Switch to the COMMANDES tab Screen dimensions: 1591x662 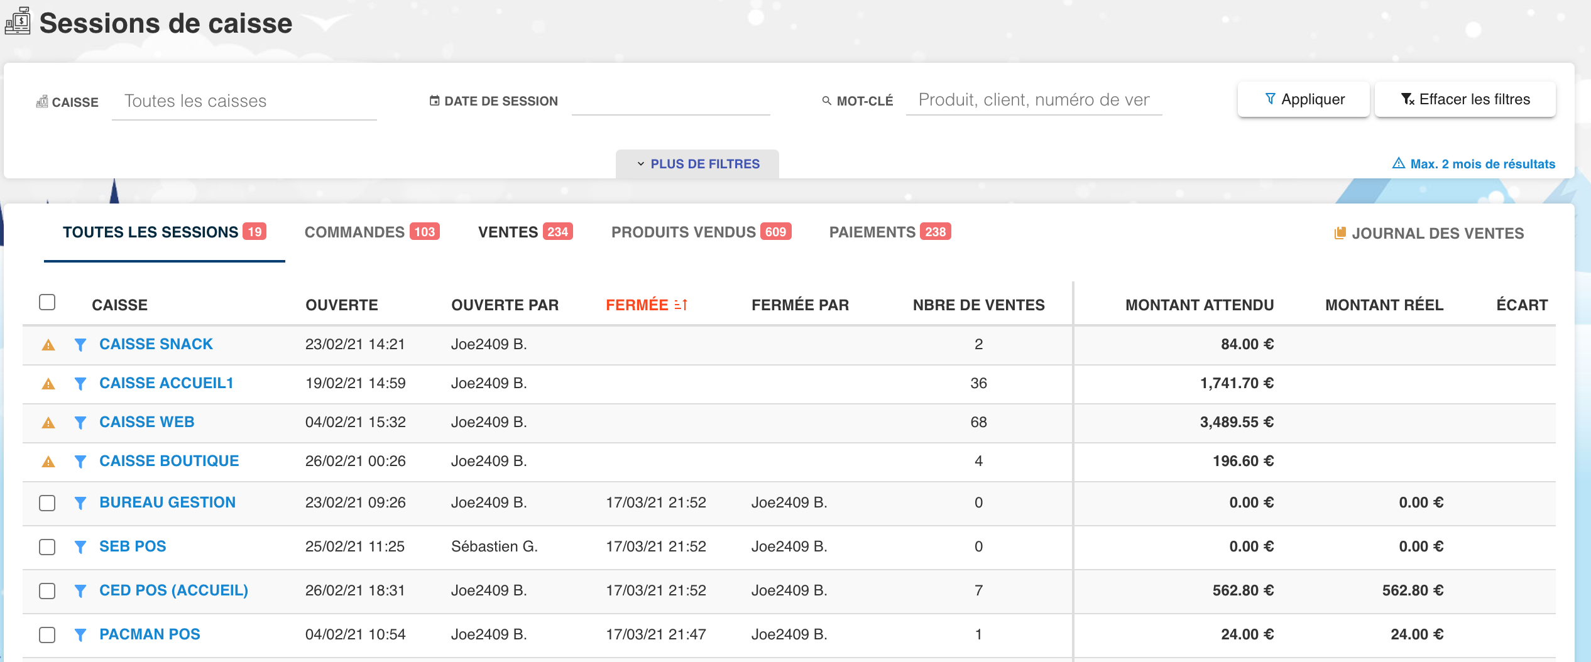[371, 232]
